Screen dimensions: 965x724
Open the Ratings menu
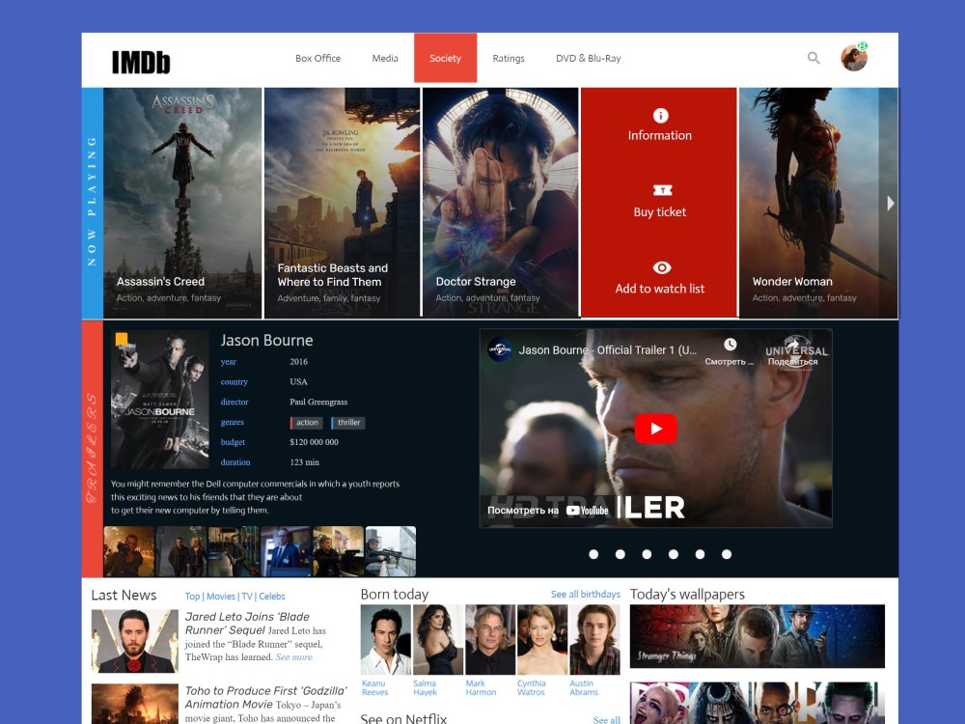509,59
